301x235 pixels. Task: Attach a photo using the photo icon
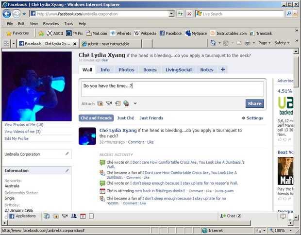(100, 103)
